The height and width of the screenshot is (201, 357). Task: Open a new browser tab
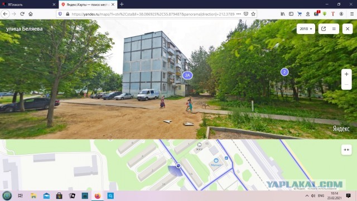click(x=122, y=4)
